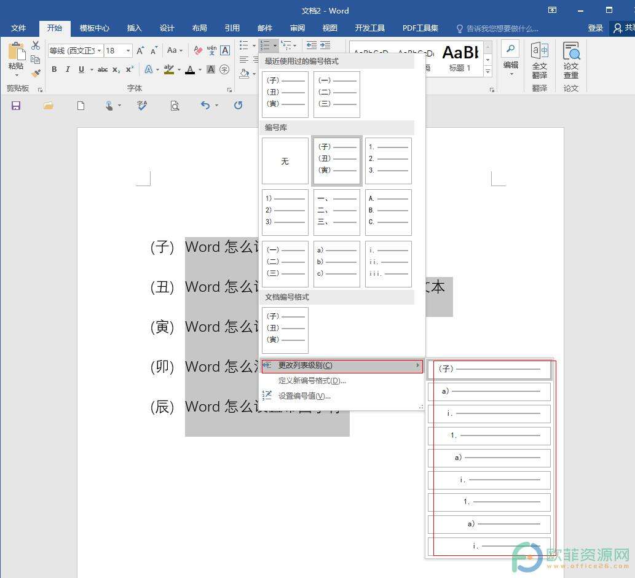
Task: Apply the 标题 1 heading style
Action: (x=460, y=58)
